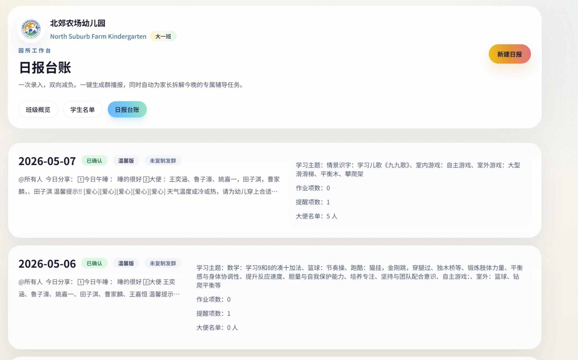578x360 pixels.
Task: Click 大便名单：0 人 line
Action: tap(217, 328)
